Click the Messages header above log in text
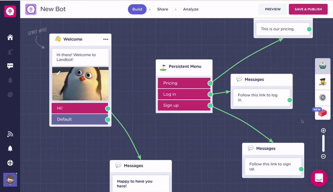 click(x=254, y=79)
